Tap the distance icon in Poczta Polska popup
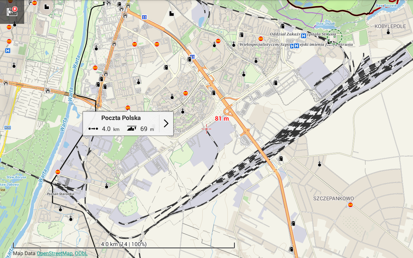This screenshot has height=258, width=413. pos(93,129)
